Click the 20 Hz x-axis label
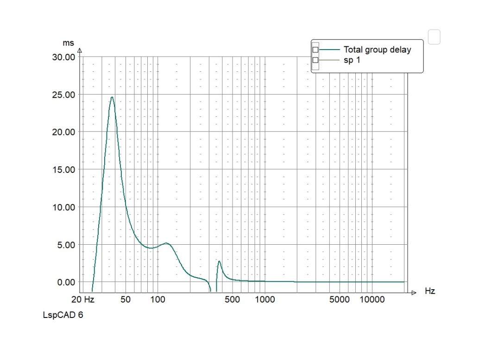 82,299
